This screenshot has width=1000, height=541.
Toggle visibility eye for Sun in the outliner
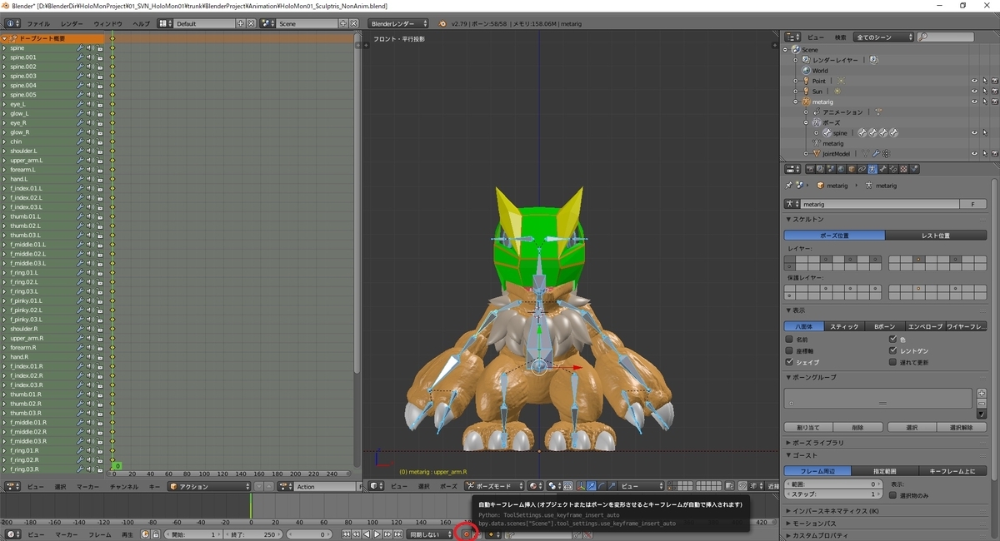pos(974,91)
